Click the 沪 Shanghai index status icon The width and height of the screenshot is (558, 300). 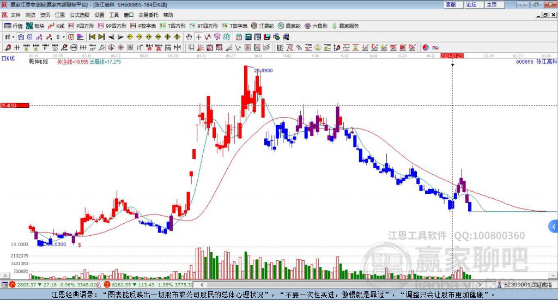(13, 284)
